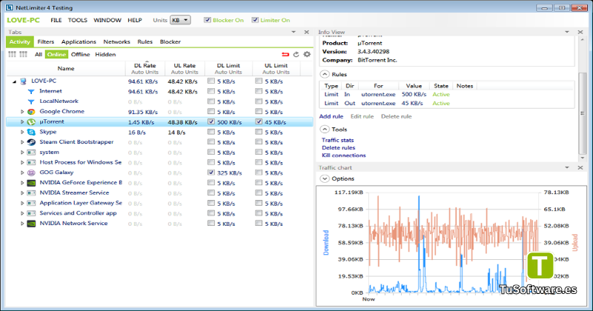Image resolution: width=593 pixels, height=311 pixels.
Task: Expand the Options section in Traffic chart
Action: [x=325, y=178]
